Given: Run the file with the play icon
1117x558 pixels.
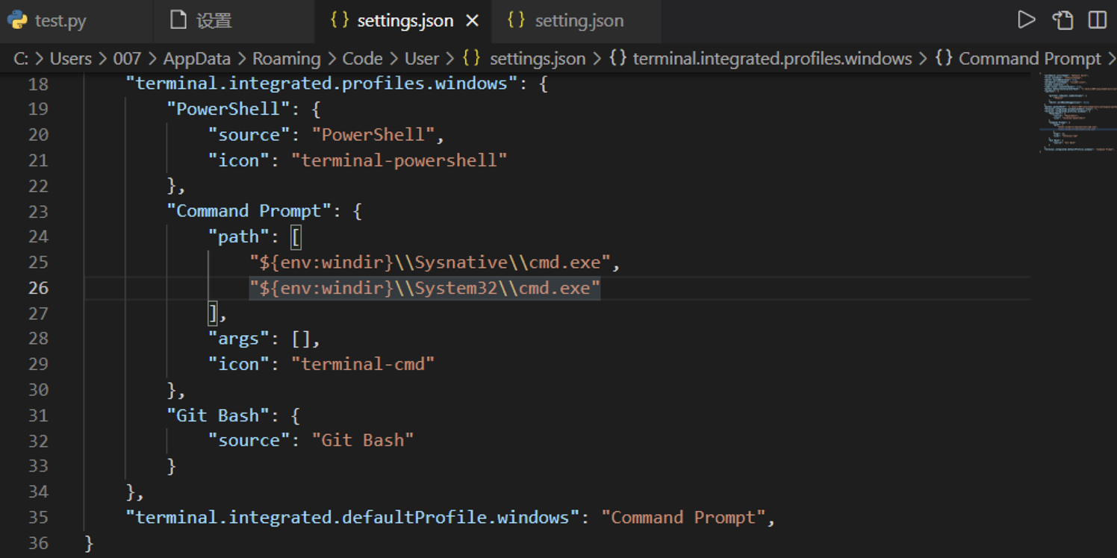Looking at the screenshot, I should click(x=1027, y=20).
